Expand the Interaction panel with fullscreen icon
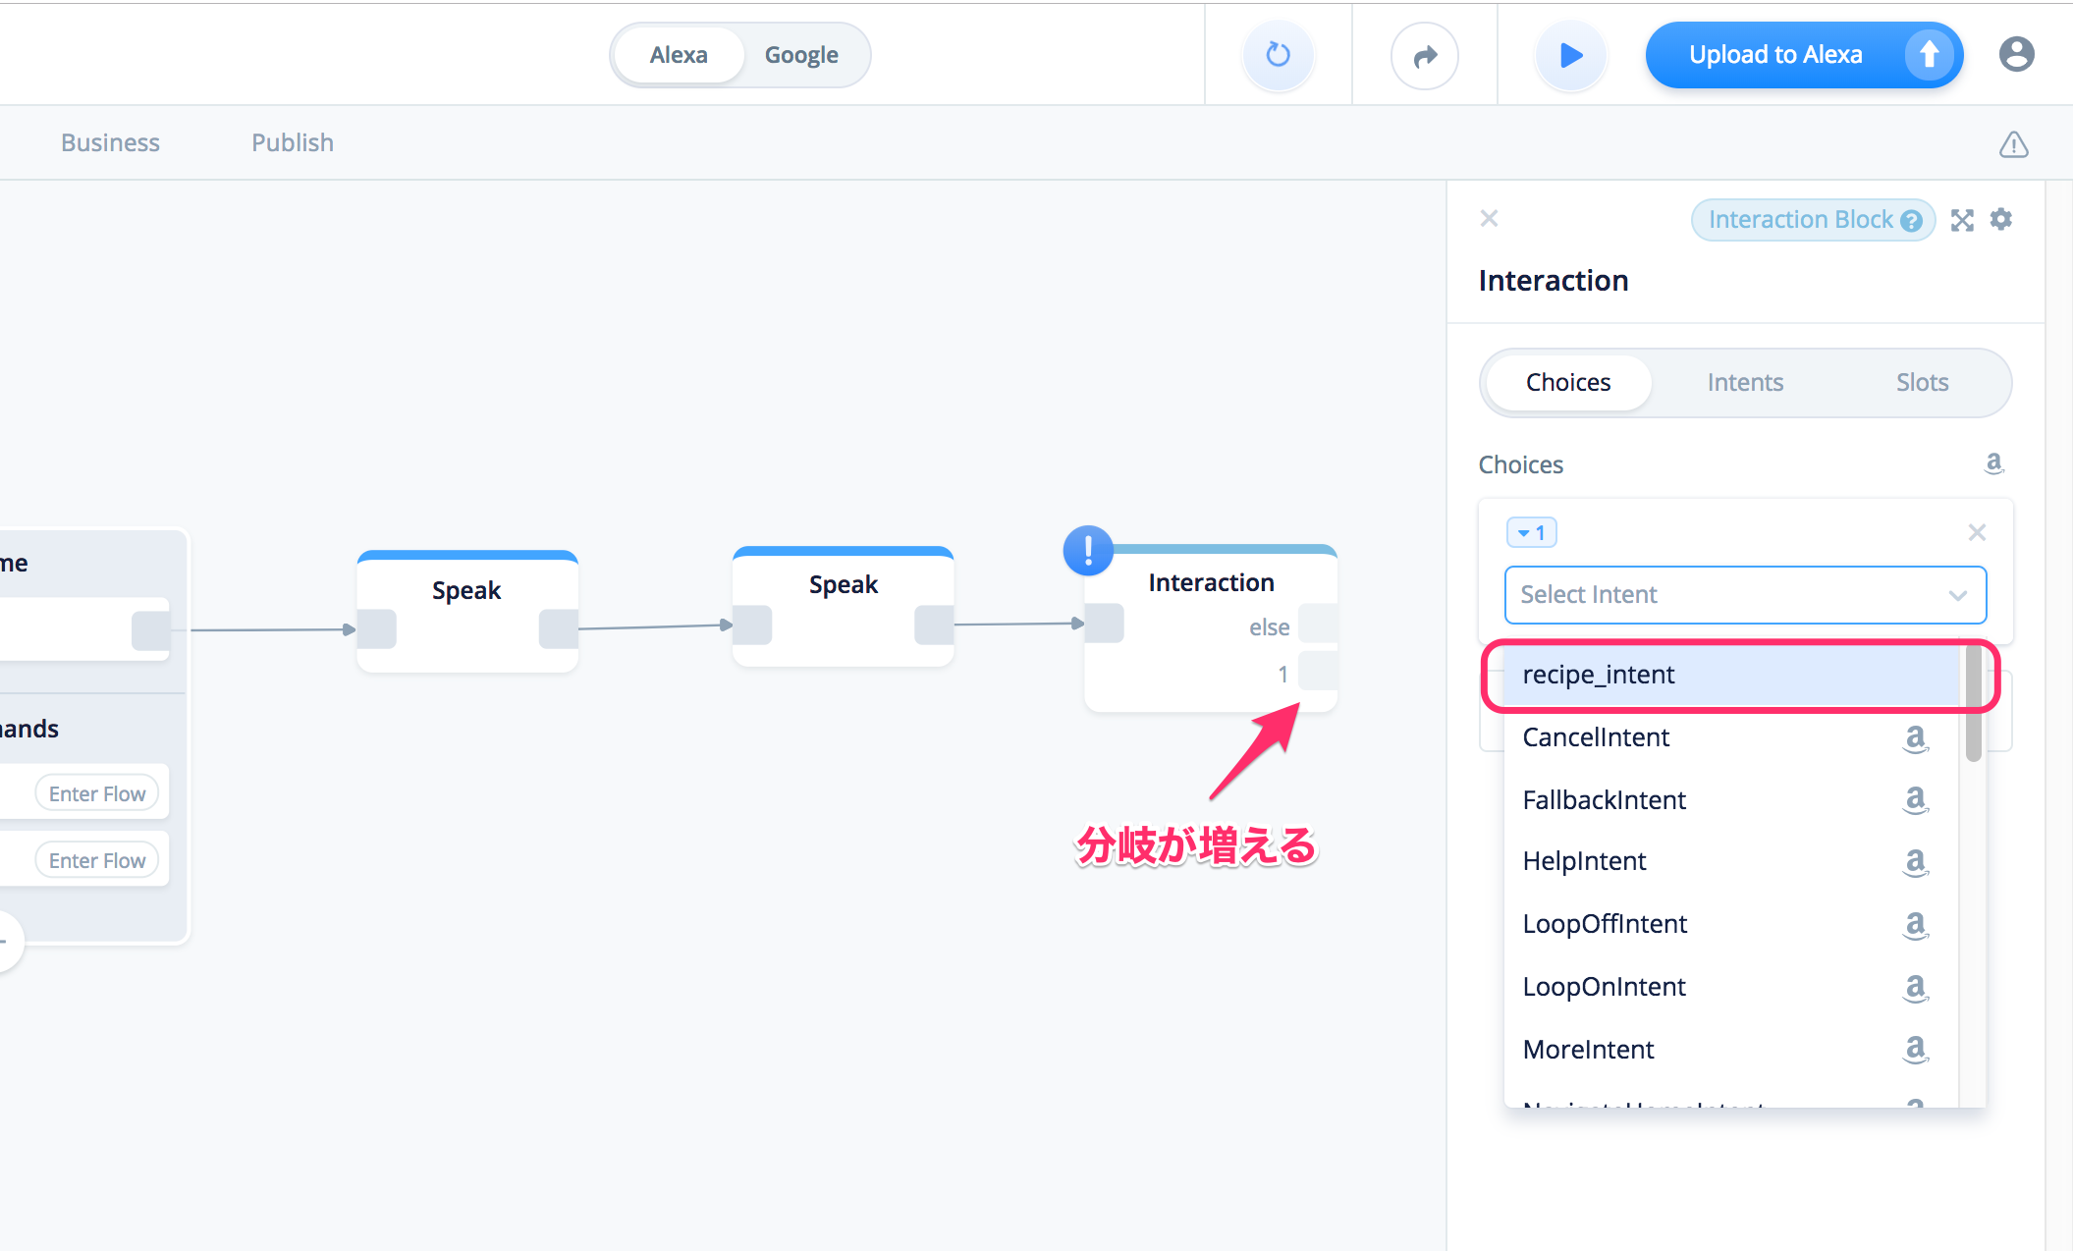Viewport: 2073px width, 1251px height. pyautogui.click(x=1962, y=220)
